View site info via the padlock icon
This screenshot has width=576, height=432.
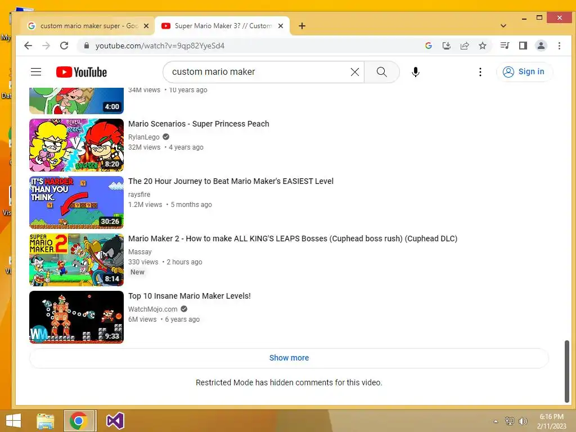point(87,46)
